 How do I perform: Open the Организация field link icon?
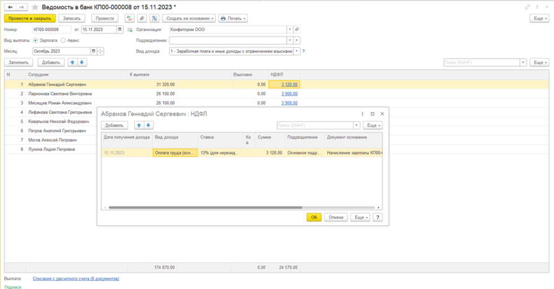(x=297, y=29)
